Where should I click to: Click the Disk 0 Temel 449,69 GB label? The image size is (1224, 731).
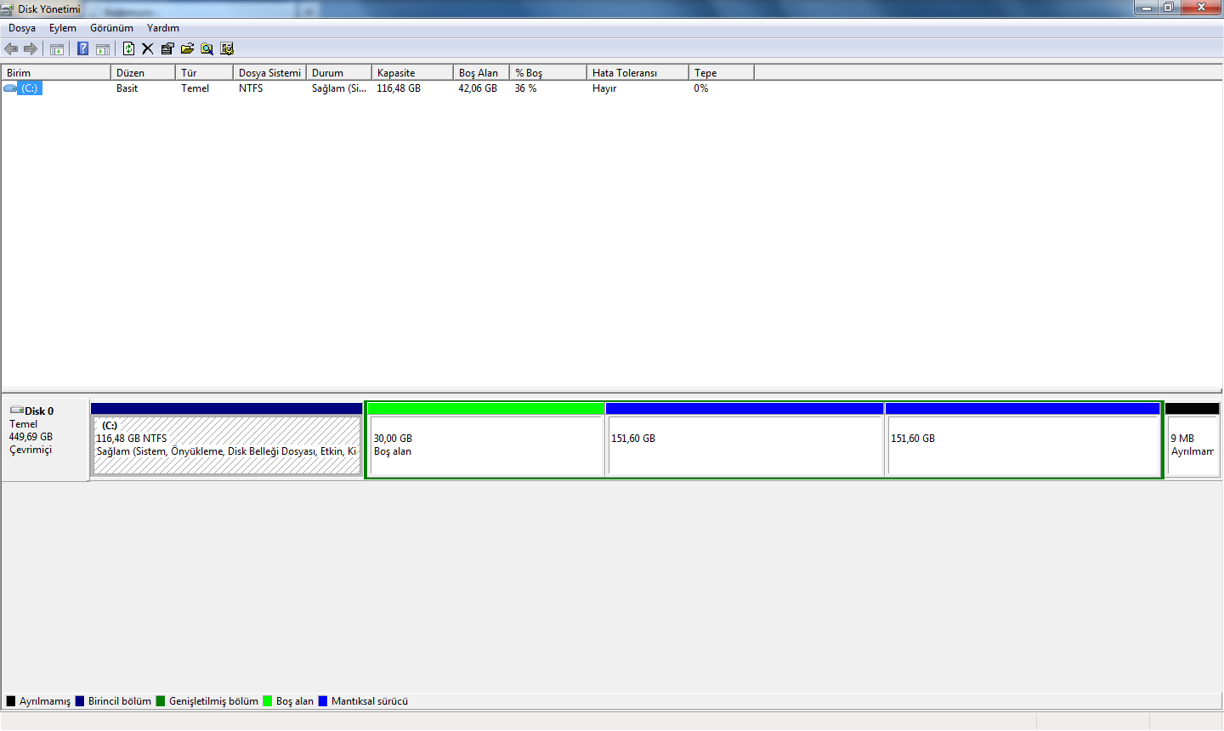(x=45, y=439)
